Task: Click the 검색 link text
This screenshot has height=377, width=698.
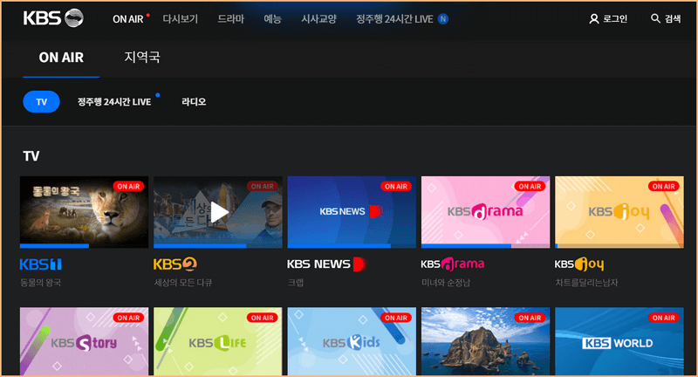Action: [x=673, y=18]
